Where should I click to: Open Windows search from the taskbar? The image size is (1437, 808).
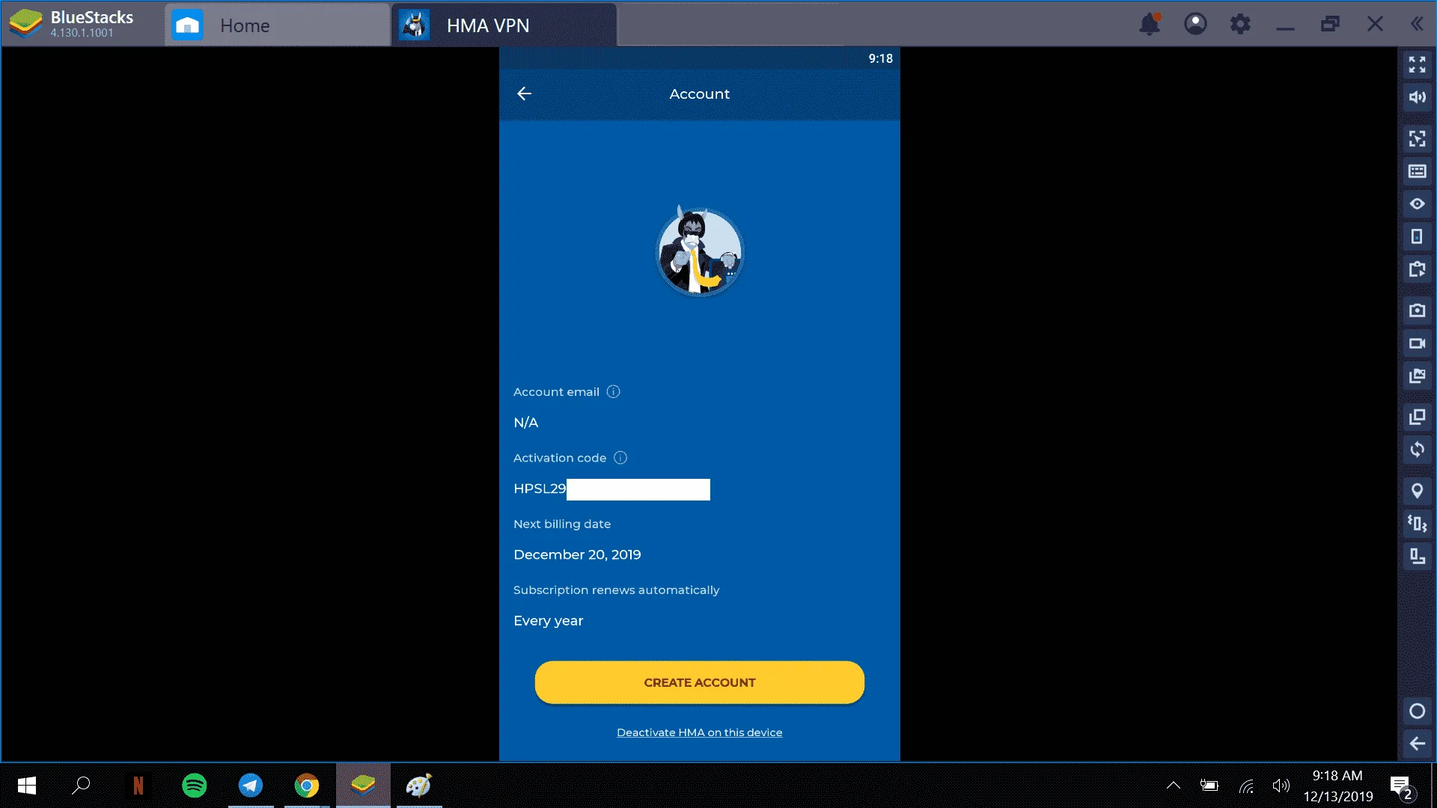(82, 786)
